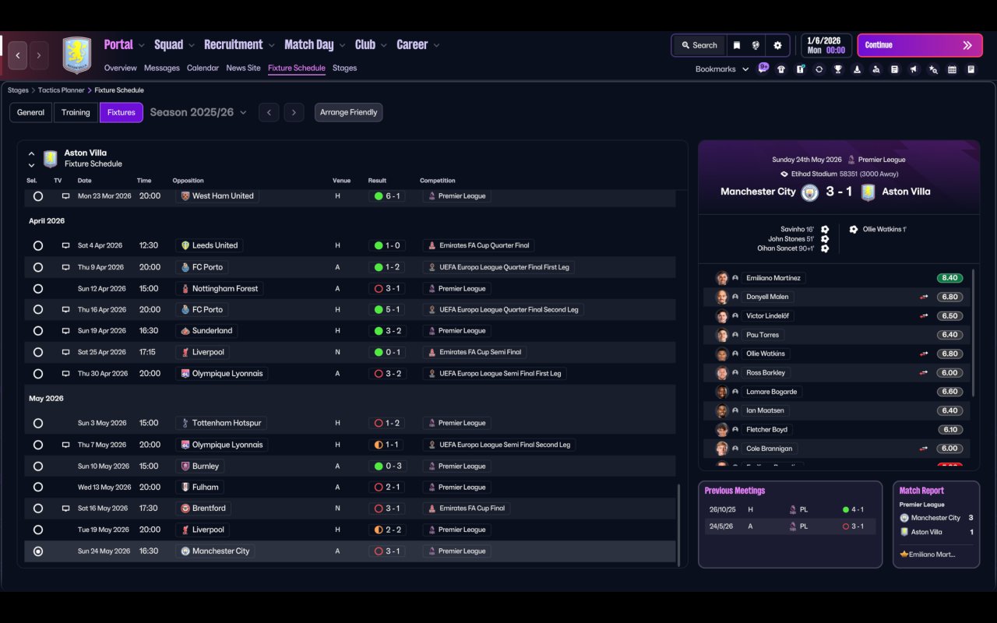This screenshot has height=623, width=997.
Task: Open settings gear icon in top bar
Action: click(777, 45)
